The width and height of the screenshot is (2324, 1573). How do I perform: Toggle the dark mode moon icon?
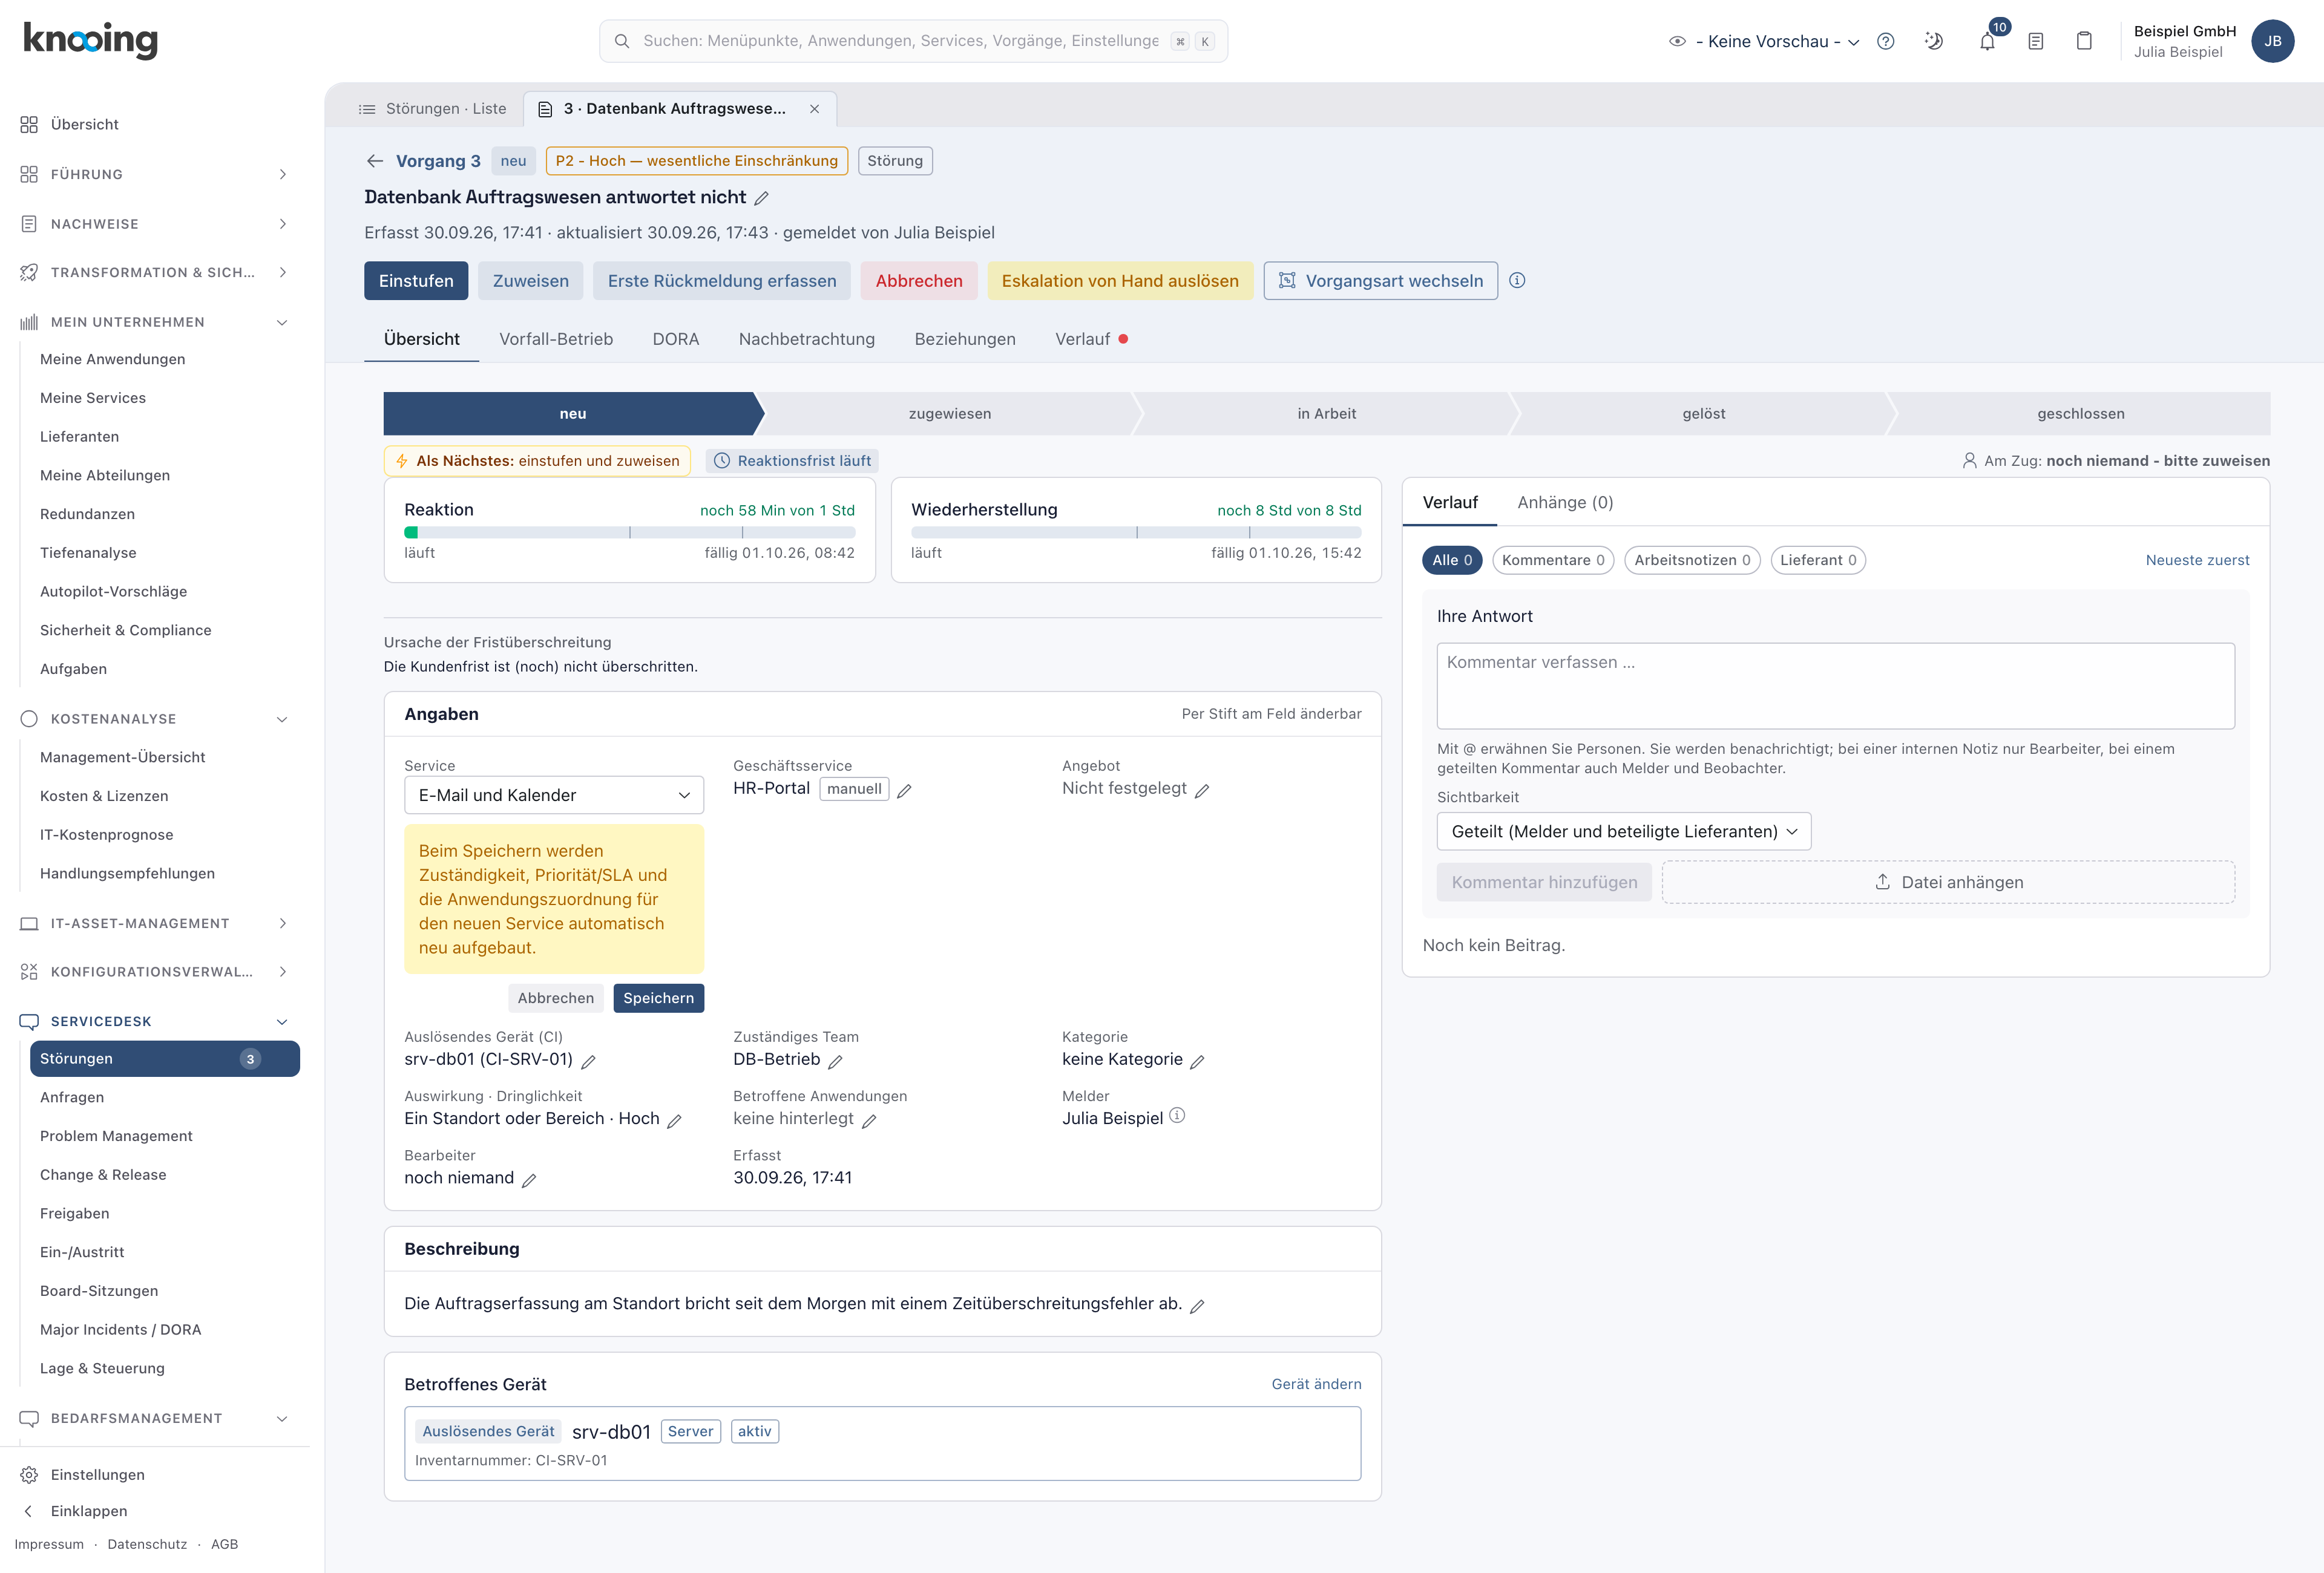1934,41
